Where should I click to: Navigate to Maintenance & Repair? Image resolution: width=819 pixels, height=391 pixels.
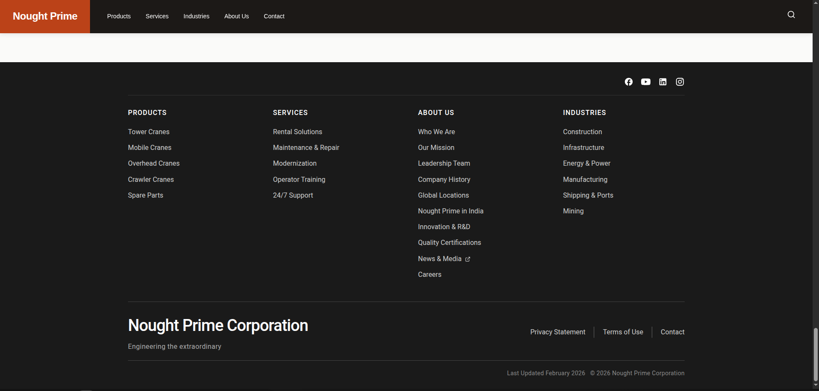pos(306,148)
